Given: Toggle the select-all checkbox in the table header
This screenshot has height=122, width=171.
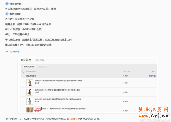Looking at the screenshot, I should pyautogui.click(x=23, y=71).
